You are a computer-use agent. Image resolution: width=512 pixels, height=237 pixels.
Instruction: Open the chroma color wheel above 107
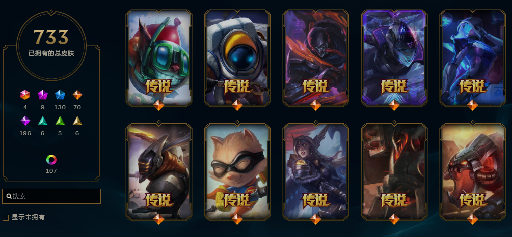coord(51,160)
